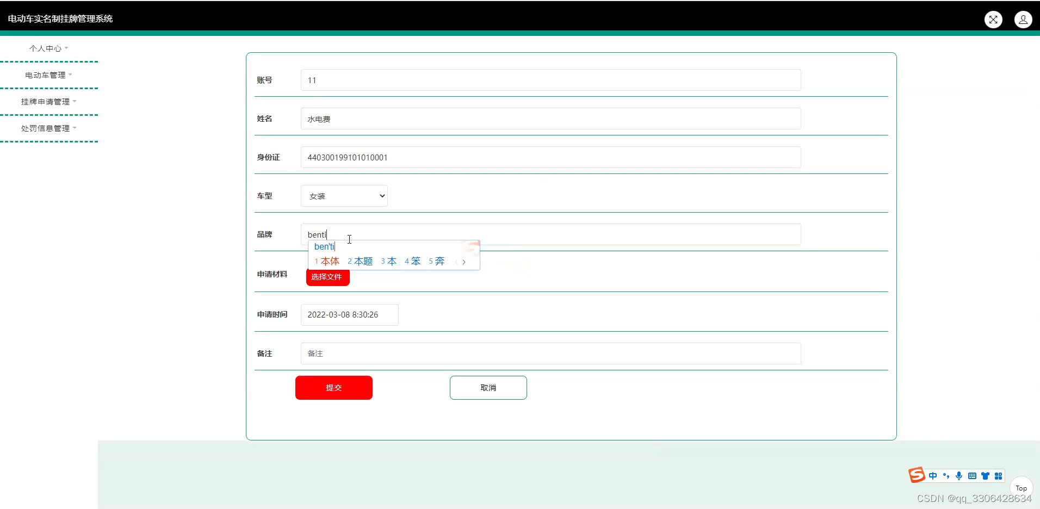Select IME candidate 5 奔
Image resolution: width=1040 pixels, height=509 pixels.
click(437, 262)
